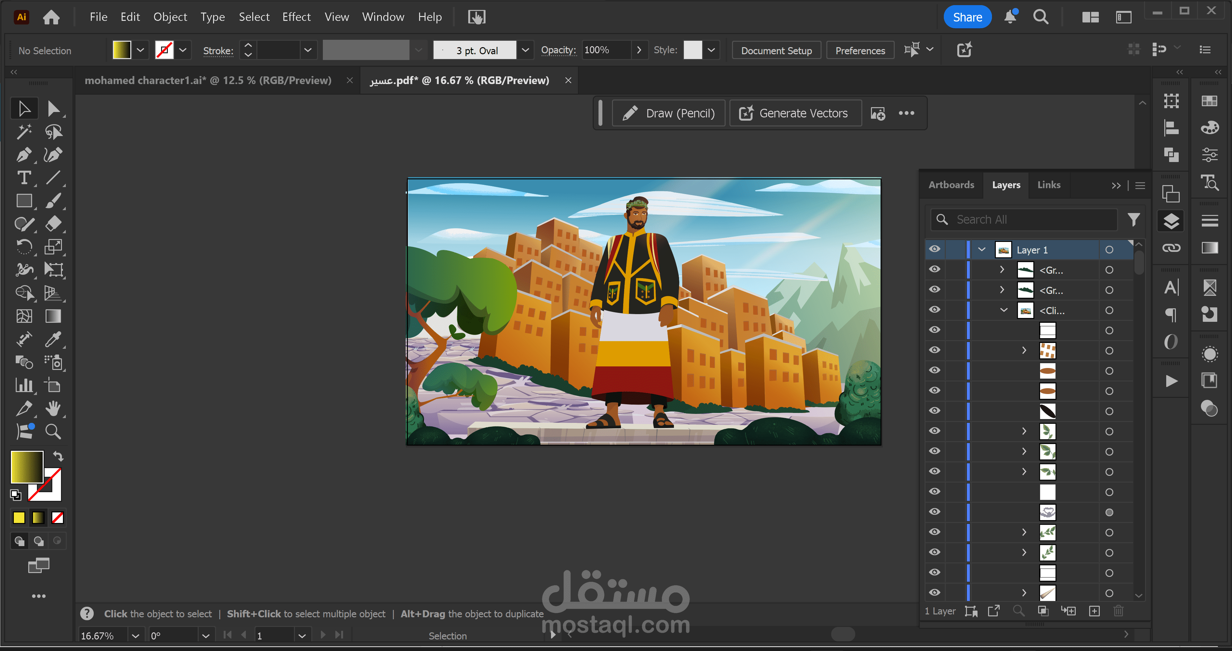Image resolution: width=1232 pixels, height=651 pixels.
Task: Switch to the Artboards tab
Action: coord(951,184)
